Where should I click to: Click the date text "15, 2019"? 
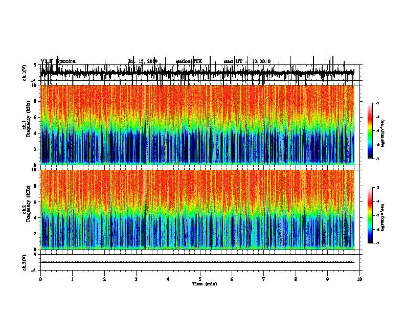click(x=148, y=61)
